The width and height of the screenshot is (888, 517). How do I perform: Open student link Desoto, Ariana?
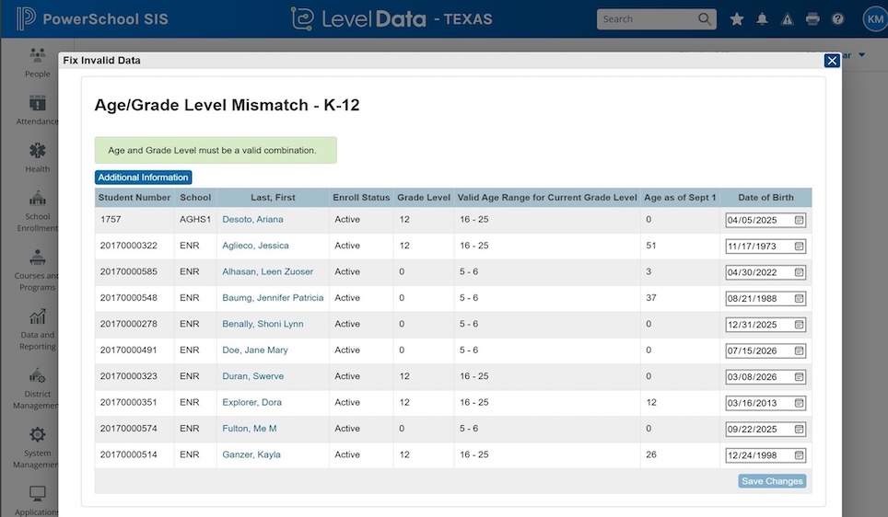click(x=252, y=220)
